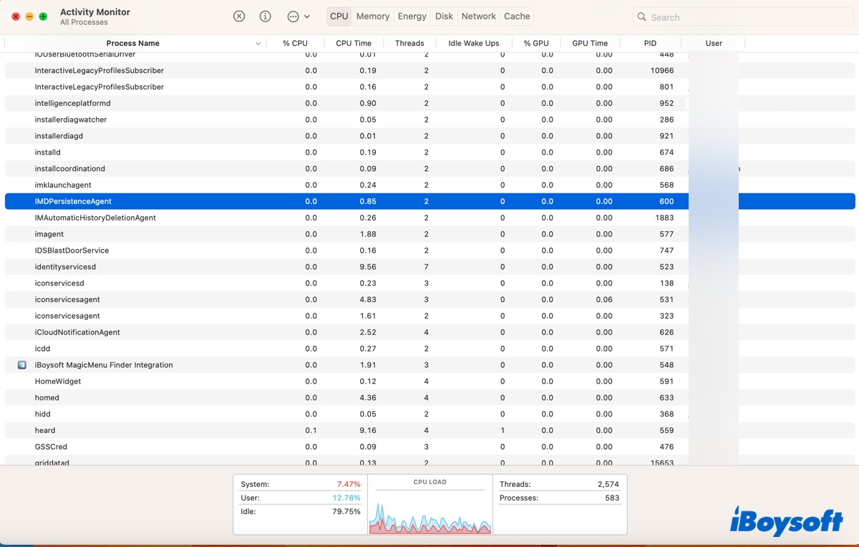Sort processes by % CPU column
The image size is (859, 547).
[x=295, y=44]
